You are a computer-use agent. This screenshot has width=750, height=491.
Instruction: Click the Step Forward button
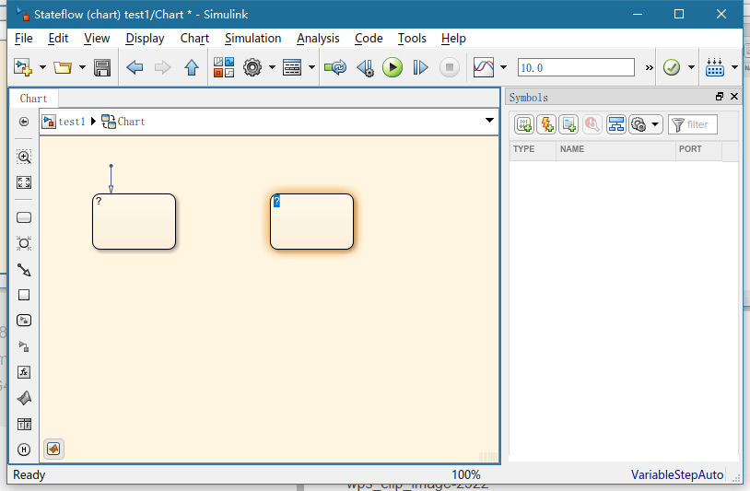click(x=420, y=67)
